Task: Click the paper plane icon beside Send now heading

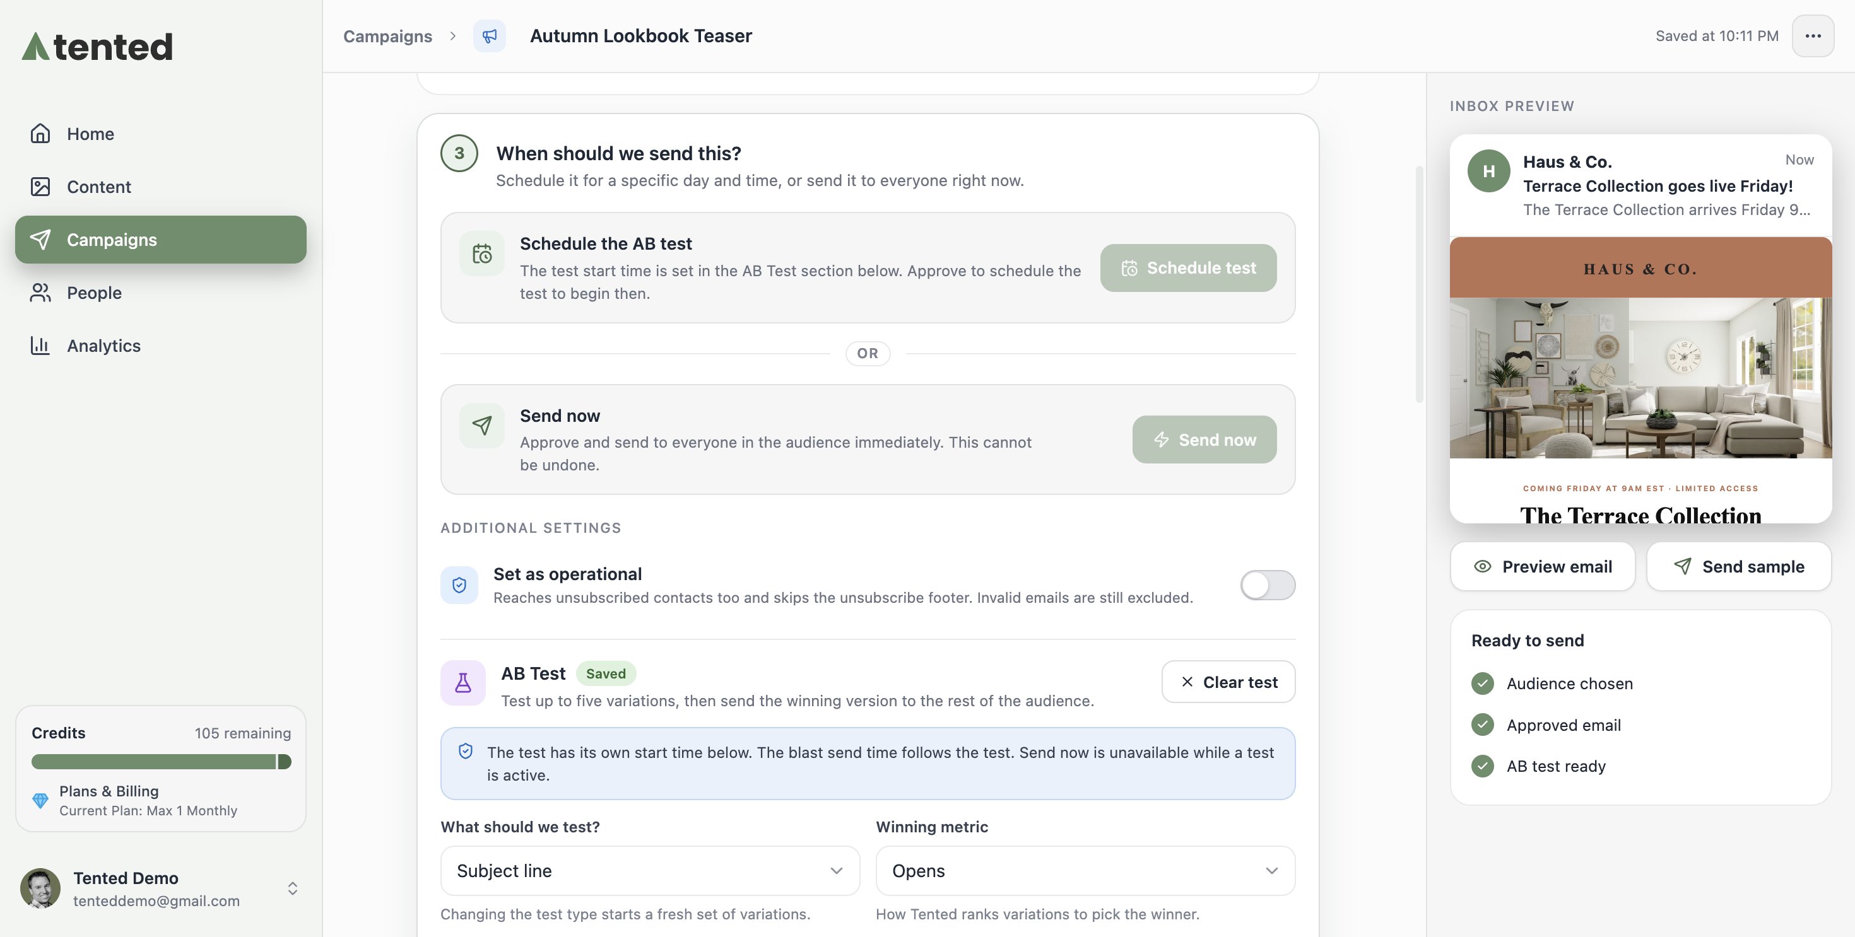Action: coord(482,426)
